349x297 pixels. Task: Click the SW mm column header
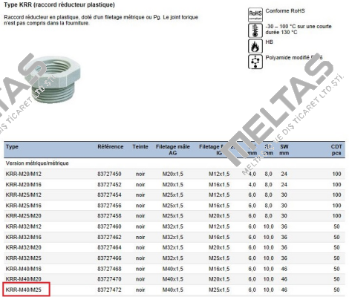point(284,150)
